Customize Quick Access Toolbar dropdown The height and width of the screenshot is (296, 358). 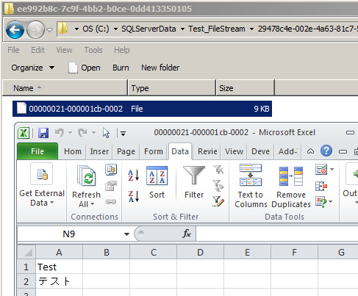click(123, 134)
